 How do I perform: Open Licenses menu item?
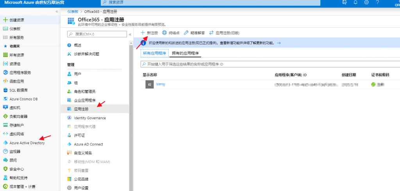(79, 136)
